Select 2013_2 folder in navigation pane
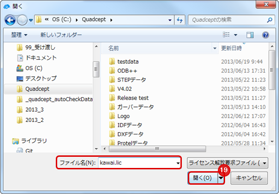Viewport: 279px width, 194px height. click(x=34, y=120)
